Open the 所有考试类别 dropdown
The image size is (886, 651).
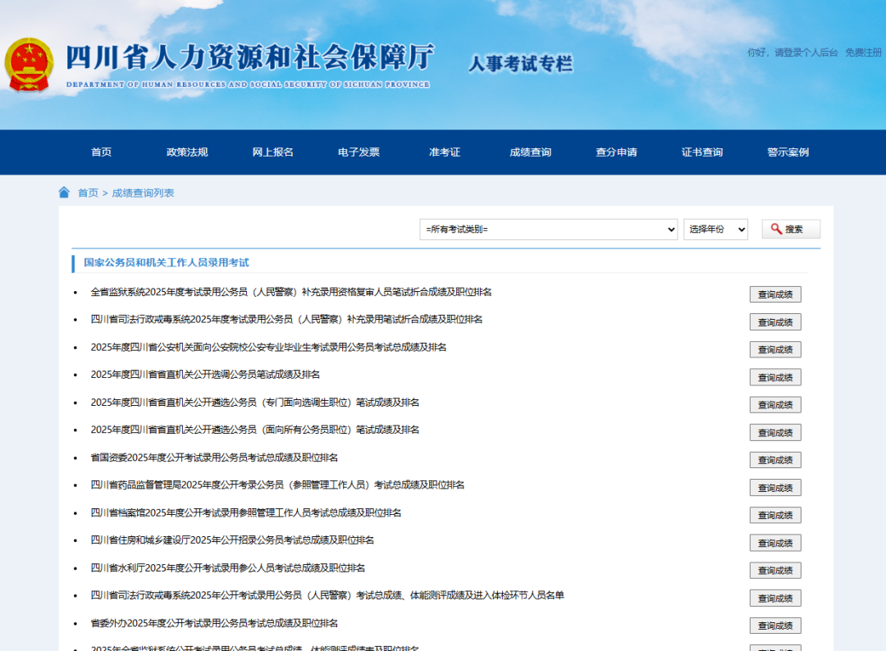548,230
